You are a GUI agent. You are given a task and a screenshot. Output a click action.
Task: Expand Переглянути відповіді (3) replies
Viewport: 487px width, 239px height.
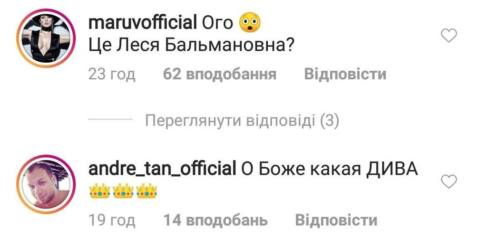pyautogui.click(x=242, y=121)
